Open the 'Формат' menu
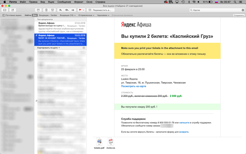 [x=79, y=2]
